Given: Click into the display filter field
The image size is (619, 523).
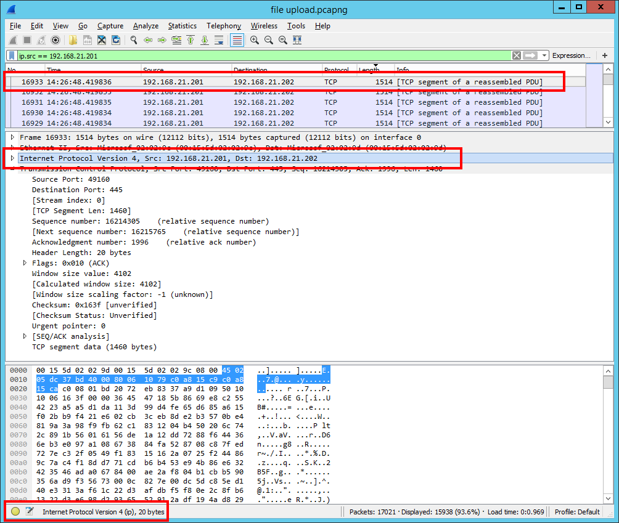Looking at the screenshot, I should 264,55.
